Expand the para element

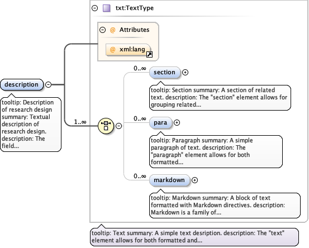[x=177, y=122]
